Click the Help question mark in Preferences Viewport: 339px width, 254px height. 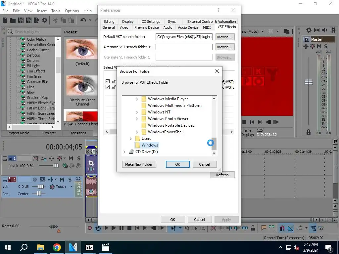click(x=218, y=10)
